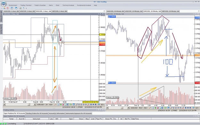Screen dimensions: 200x125
Task: Open the Chart menu
Action: point(58,5)
